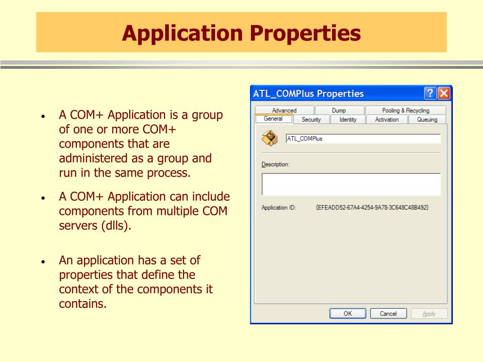This screenshot has width=483, height=362.
Task: Select the Activation tab
Action: pyautogui.click(x=387, y=120)
